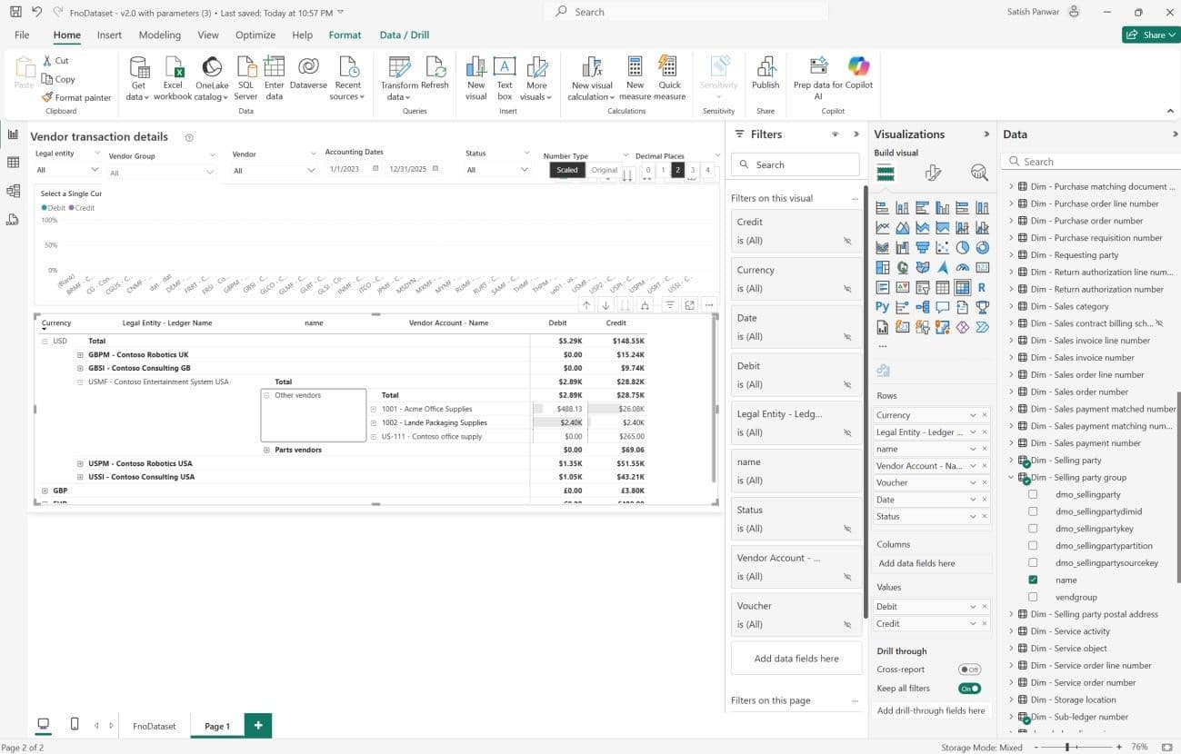Insert a Text box
Viewport: 1181px width, 754px height.
tap(504, 68)
